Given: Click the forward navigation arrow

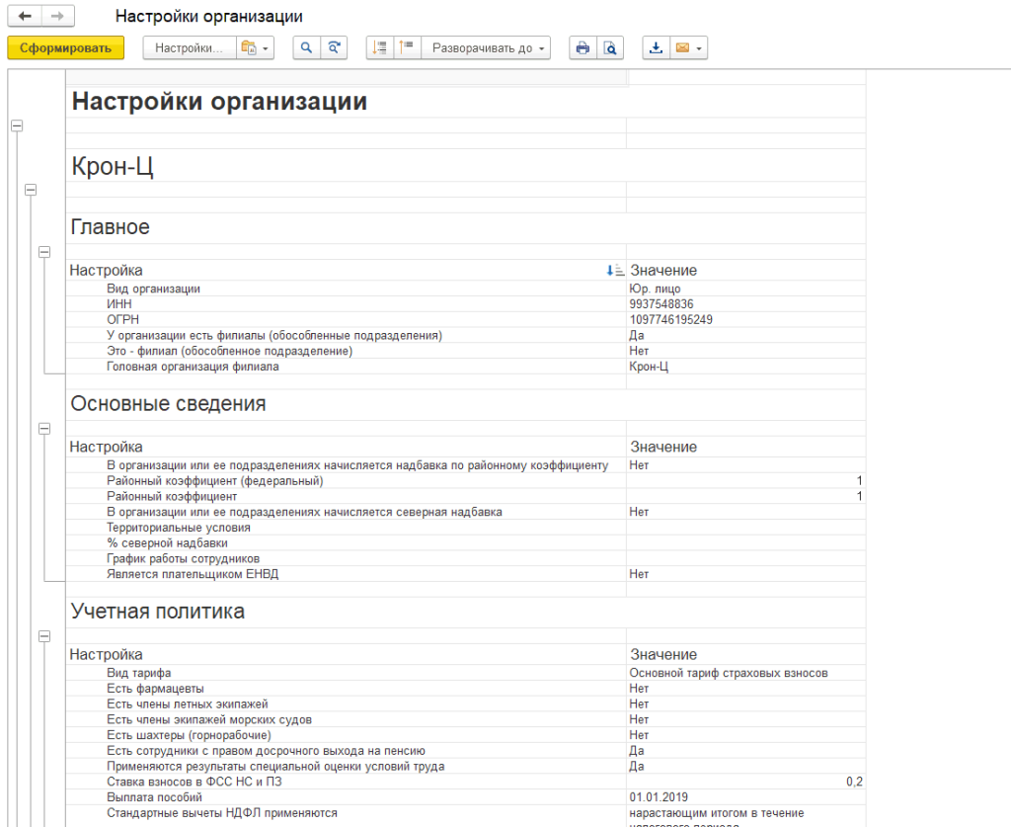Looking at the screenshot, I should click(x=57, y=17).
